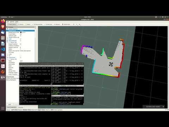Edit the Update Interval value
The image size is (169, 127).
click(21, 47)
